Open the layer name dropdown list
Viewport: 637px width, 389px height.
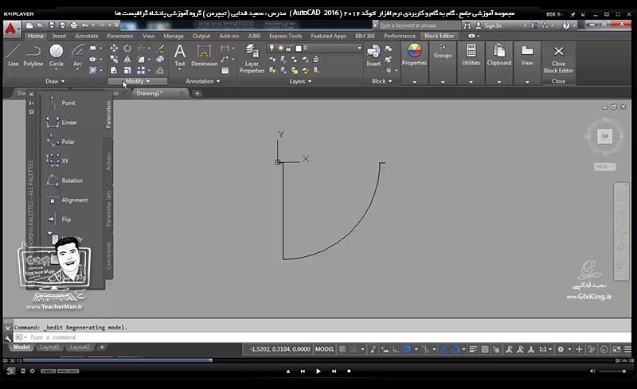pyautogui.click(x=359, y=48)
